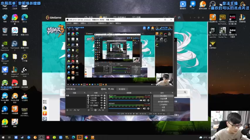Open PUBG Battlegrounds desktop shortcut
The width and height of the screenshot is (250, 140).
coord(222,20)
